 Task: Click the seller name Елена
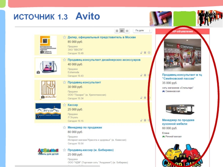(x=166, y=133)
